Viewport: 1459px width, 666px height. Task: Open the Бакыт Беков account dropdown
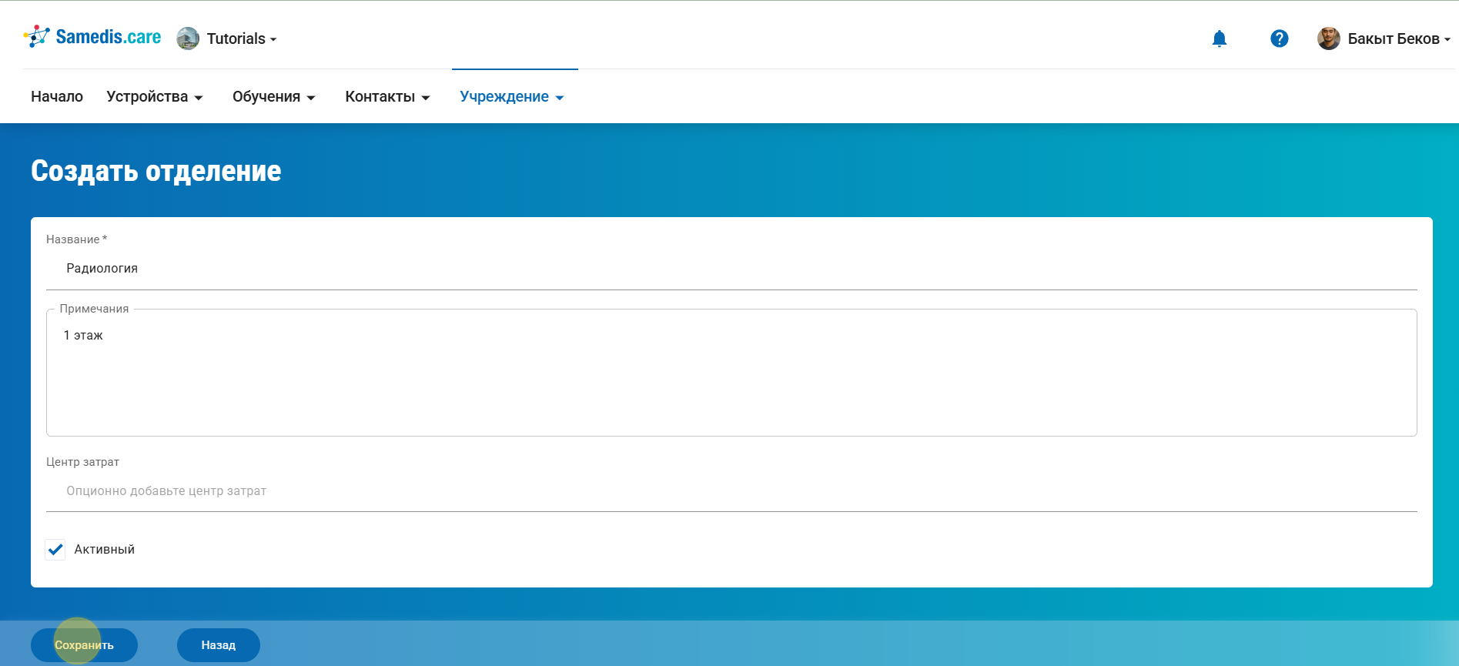click(x=1398, y=38)
